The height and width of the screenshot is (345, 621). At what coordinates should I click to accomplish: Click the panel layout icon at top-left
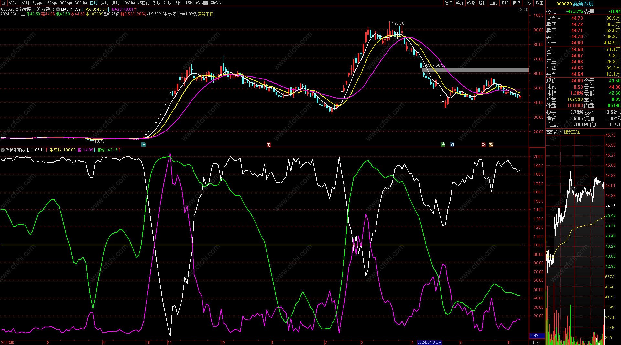[4, 3]
